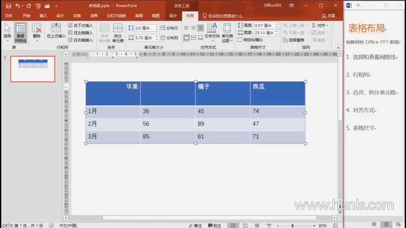The image size is (406, 228).
Task: Click table height field showing 6.57 厘米
Action: 264,25
